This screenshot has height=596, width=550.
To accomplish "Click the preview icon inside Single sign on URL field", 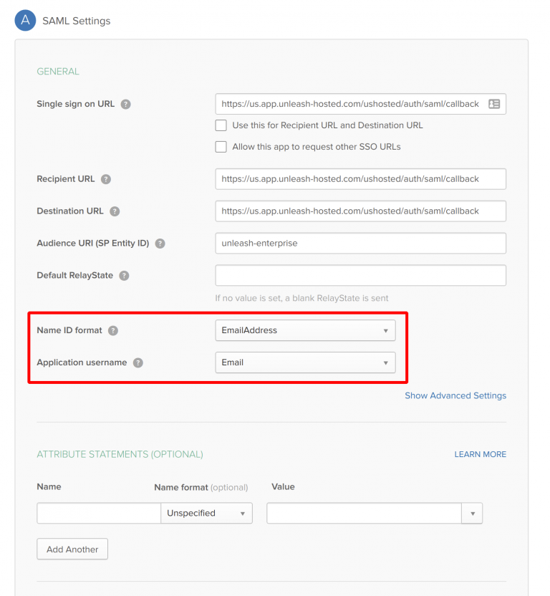I will 494,104.
